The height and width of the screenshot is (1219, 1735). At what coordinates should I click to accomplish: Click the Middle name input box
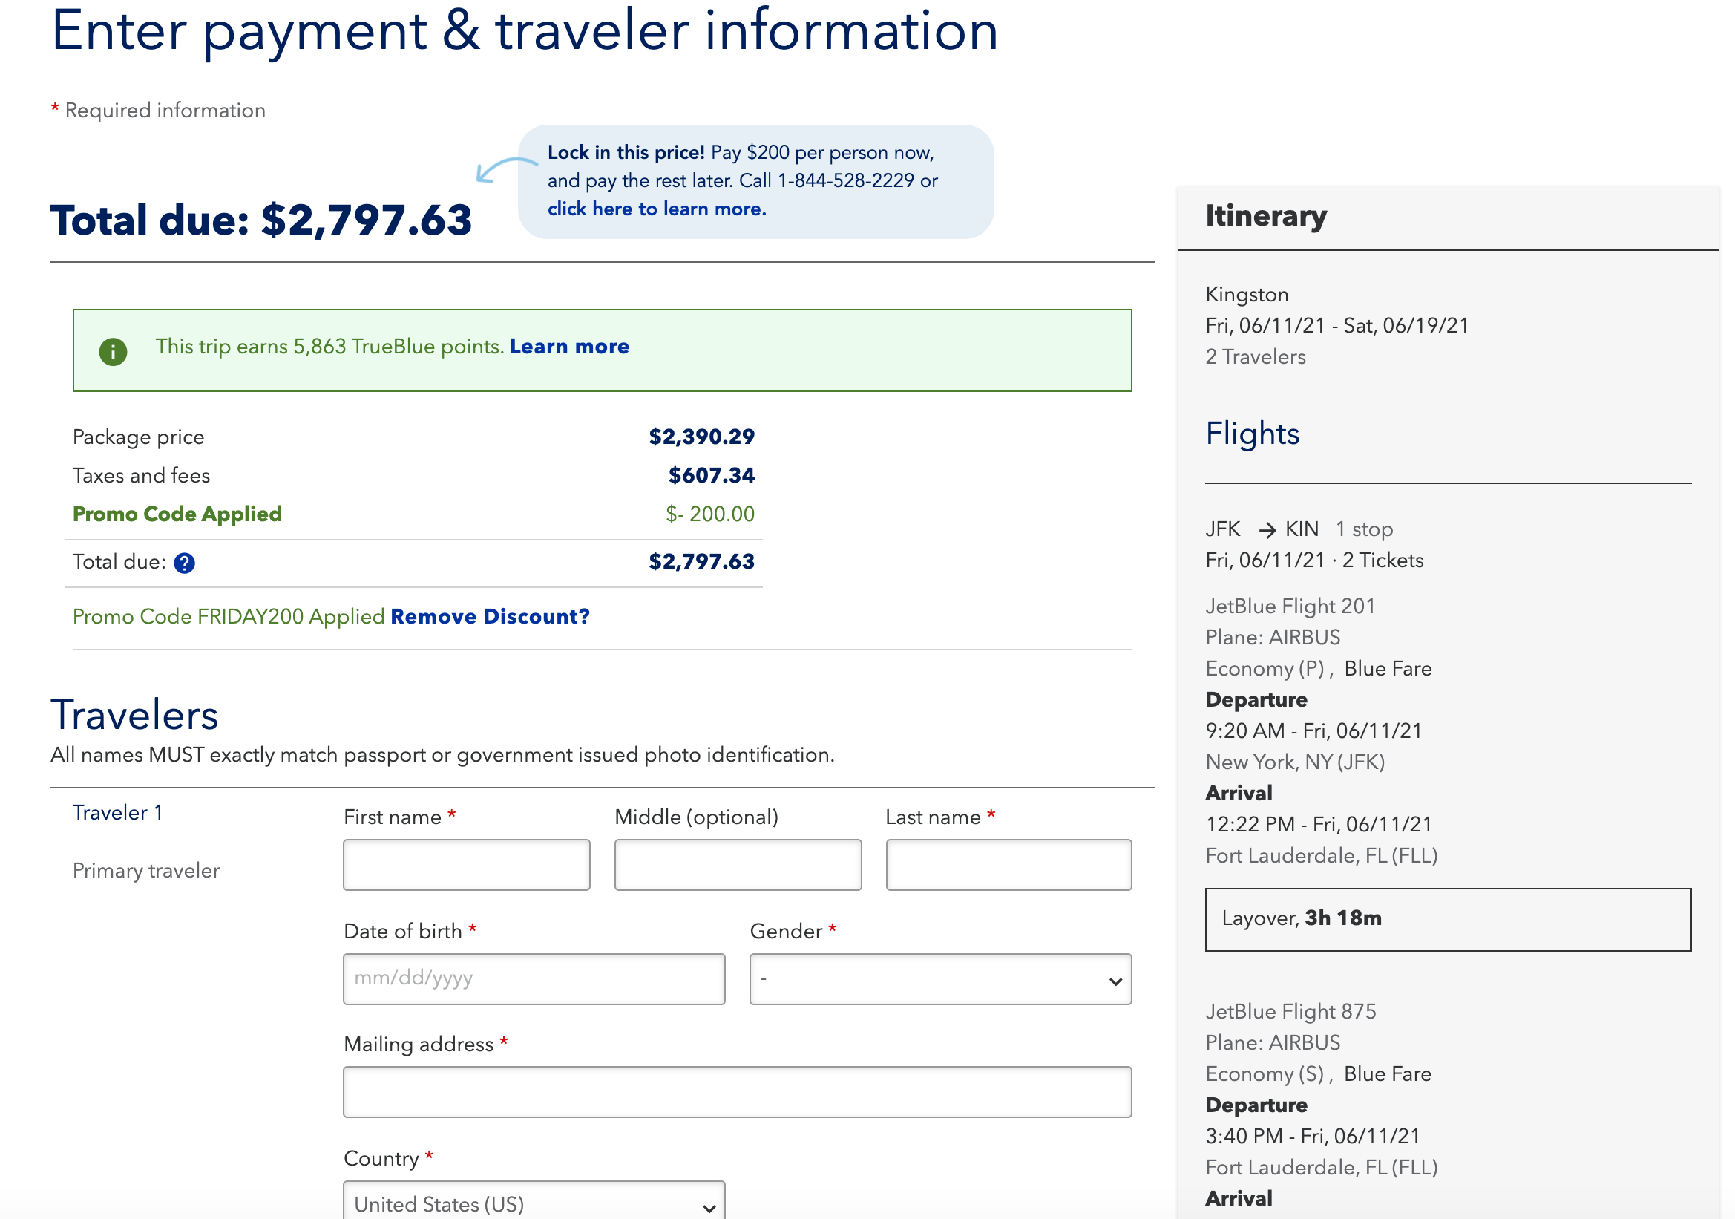pyautogui.click(x=738, y=865)
